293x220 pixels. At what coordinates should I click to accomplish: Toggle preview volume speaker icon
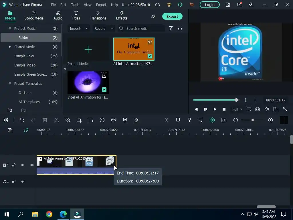(x=267, y=109)
